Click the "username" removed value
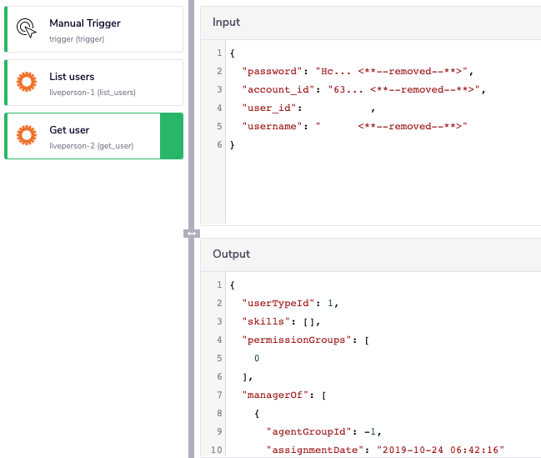Screen dimensions: 541x458 409,126
